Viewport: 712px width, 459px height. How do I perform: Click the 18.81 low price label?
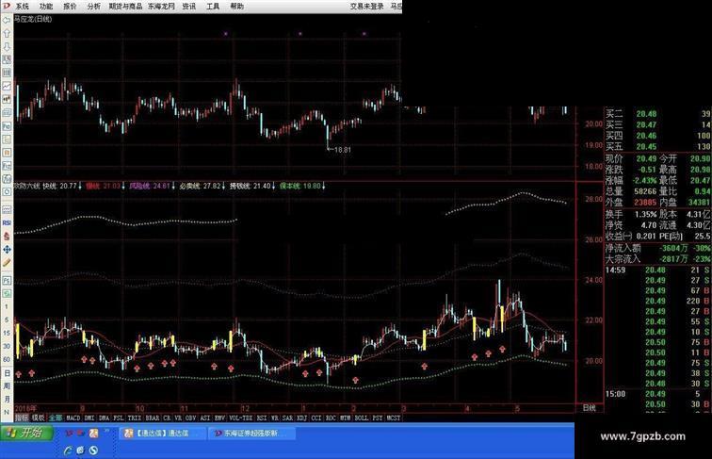click(343, 150)
